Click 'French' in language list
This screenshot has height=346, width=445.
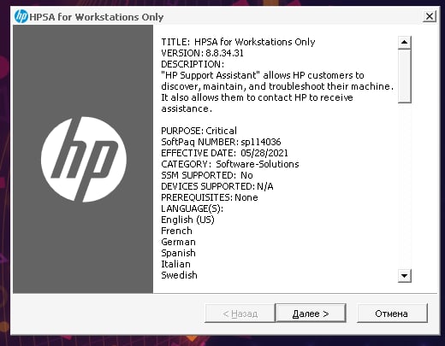[176, 231]
